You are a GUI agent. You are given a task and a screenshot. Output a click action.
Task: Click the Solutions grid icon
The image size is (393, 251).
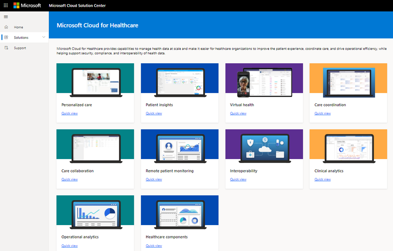click(x=6, y=37)
